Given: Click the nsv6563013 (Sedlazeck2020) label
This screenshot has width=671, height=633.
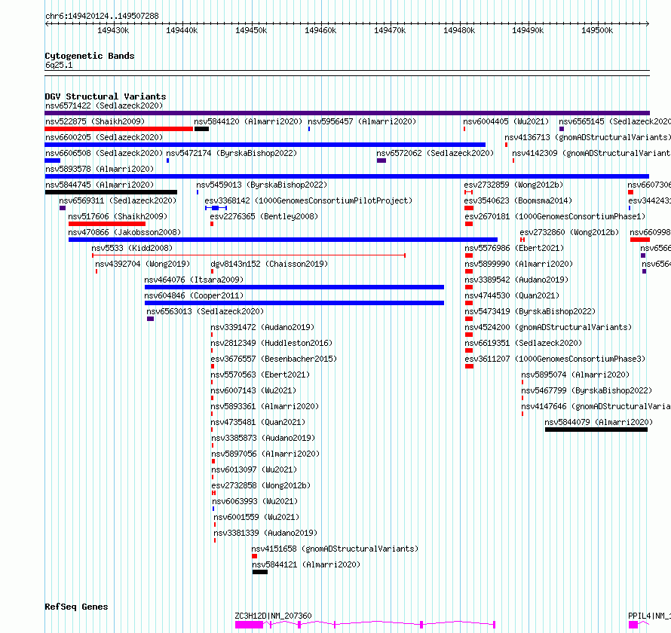Looking at the screenshot, I should click(205, 311).
